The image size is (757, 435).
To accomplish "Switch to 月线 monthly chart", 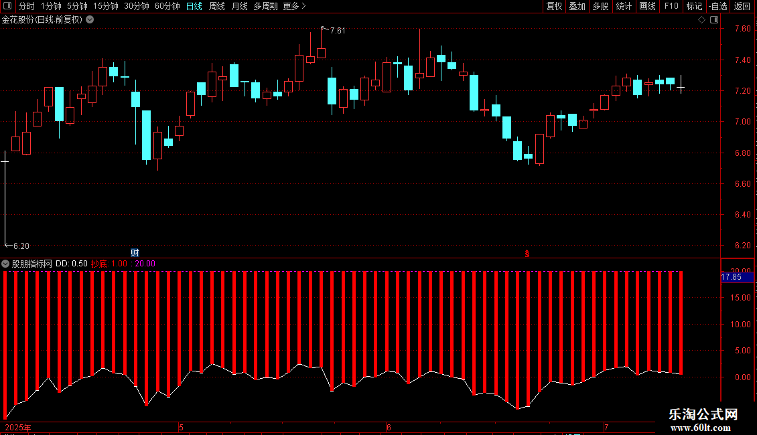I will pos(239,6).
